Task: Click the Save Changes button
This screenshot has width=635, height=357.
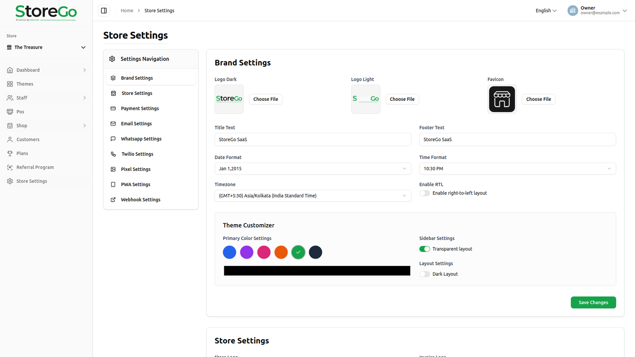Action: point(593,303)
